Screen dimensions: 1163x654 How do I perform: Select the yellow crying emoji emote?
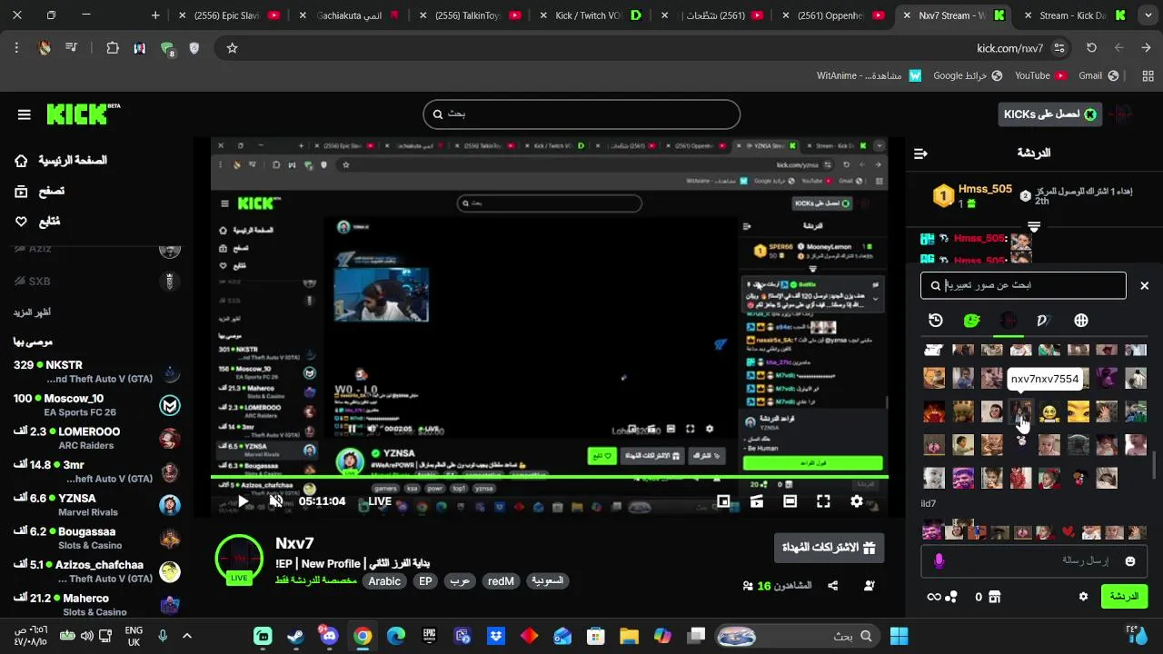[1049, 411]
